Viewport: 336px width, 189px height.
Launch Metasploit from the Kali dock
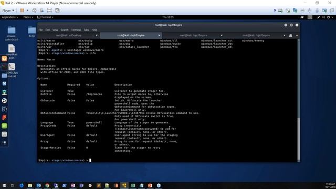point(4,83)
